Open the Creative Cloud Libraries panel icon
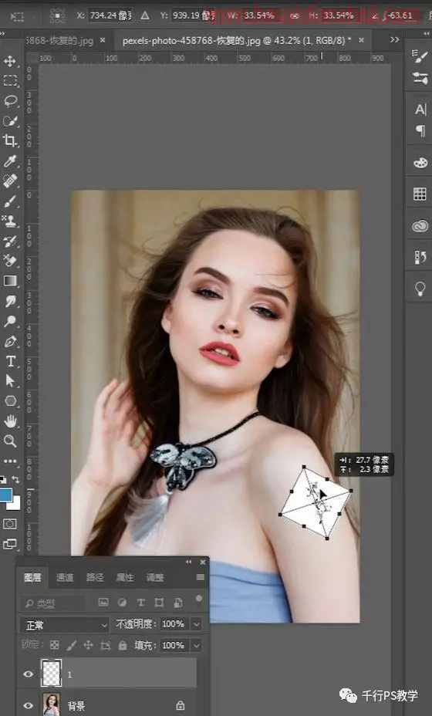This screenshot has width=432, height=716. [420, 225]
